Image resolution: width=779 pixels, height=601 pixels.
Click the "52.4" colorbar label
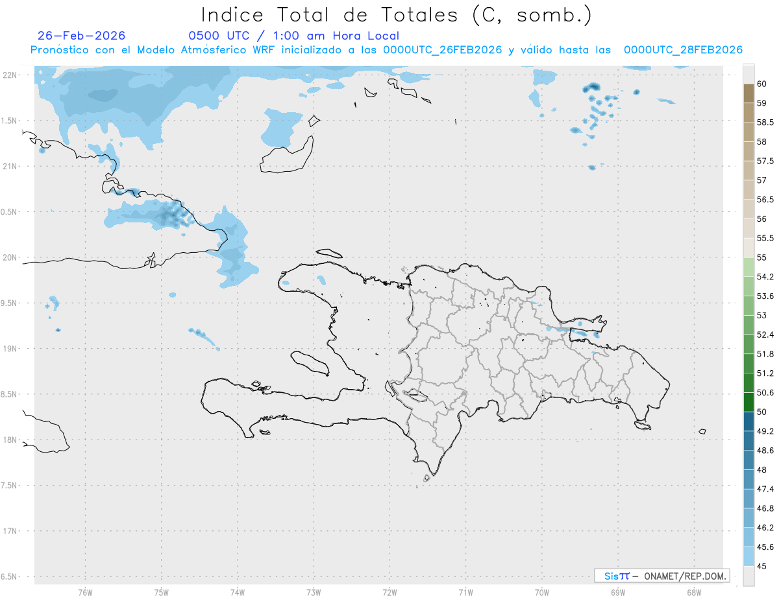click(x=765, y=335)
